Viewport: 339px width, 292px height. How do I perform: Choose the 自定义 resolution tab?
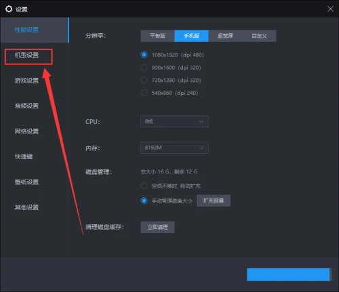259,36
